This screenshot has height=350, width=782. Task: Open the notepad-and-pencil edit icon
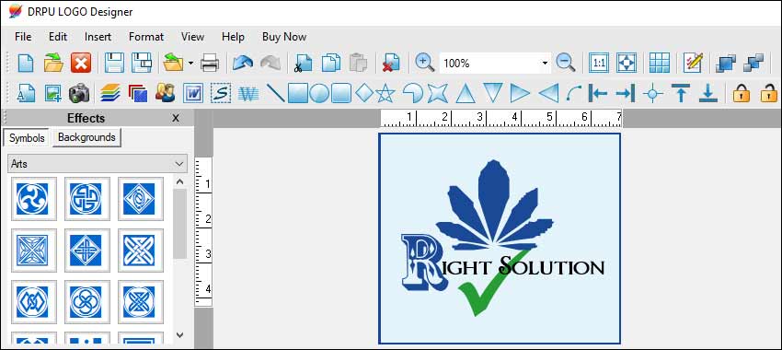(x=694, y=64)
